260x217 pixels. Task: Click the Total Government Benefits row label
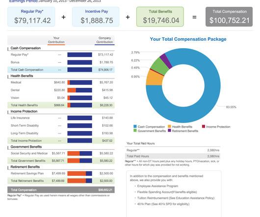pos(28,161)
